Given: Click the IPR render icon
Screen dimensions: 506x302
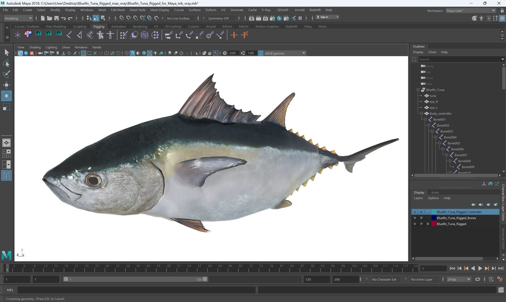Looking at the screenshot, I should click(x=265, y=18).
